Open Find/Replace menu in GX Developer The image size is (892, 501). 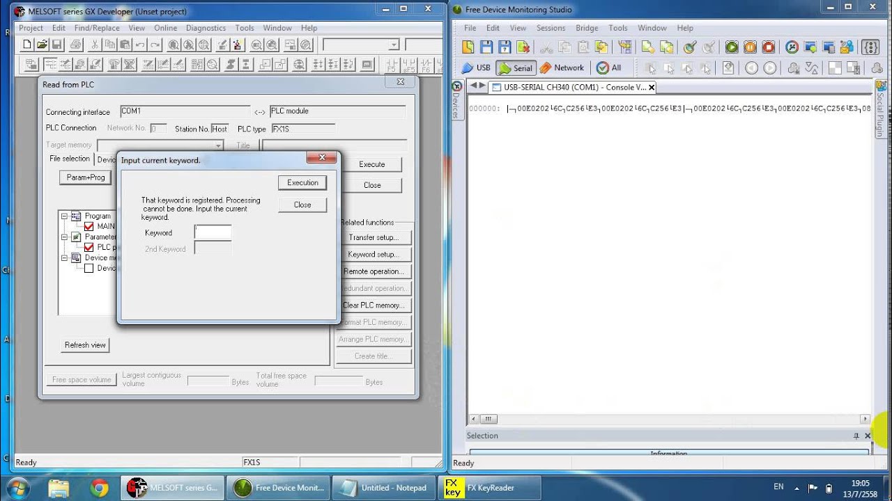coord(97,28)
